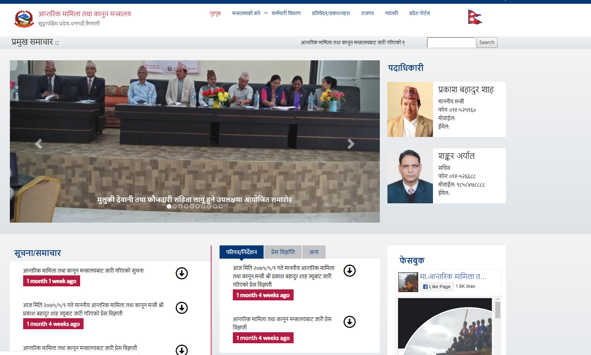The height and width of the screenshot is (355, 591).
Task: Select the last slideshow indicator dot
Action: pos(221,206)
